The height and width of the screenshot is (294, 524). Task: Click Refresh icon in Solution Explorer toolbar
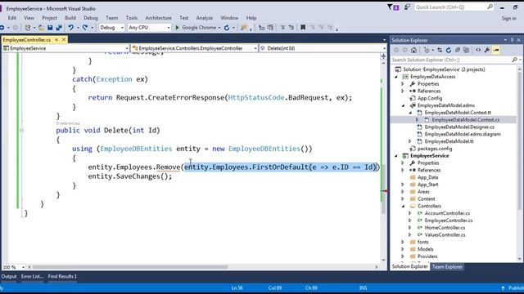pyautogui.click(x=449, y=50)
